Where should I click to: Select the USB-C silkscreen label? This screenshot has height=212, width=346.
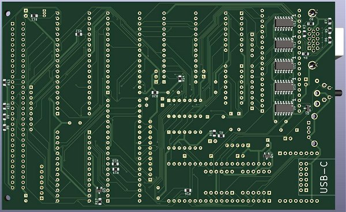tap(324, 177)
